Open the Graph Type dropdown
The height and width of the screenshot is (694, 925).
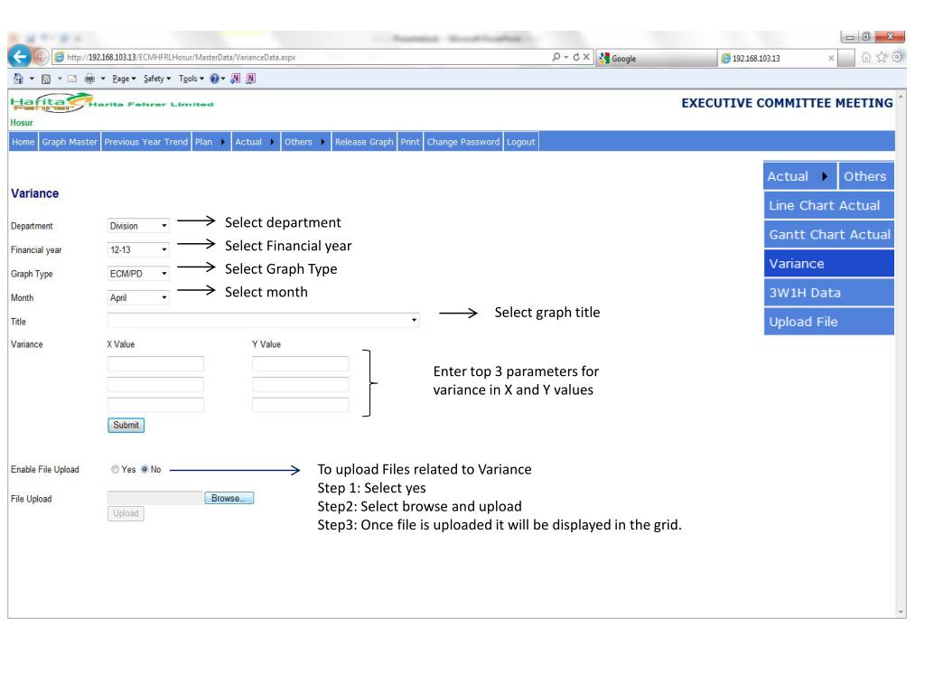(138, 274)
